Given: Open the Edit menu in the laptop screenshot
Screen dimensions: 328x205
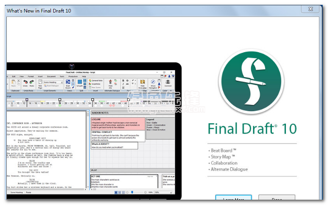Looking at the screenshot, I should pos(14,76).
